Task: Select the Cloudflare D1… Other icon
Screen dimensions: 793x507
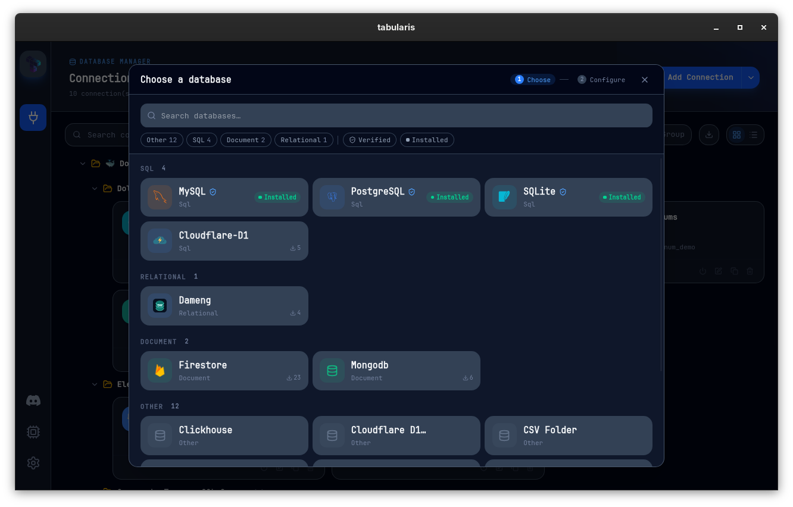Action: point(332,436)
